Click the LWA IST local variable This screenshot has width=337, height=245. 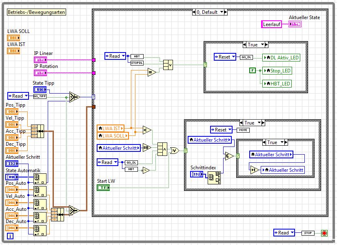point(111,128)
